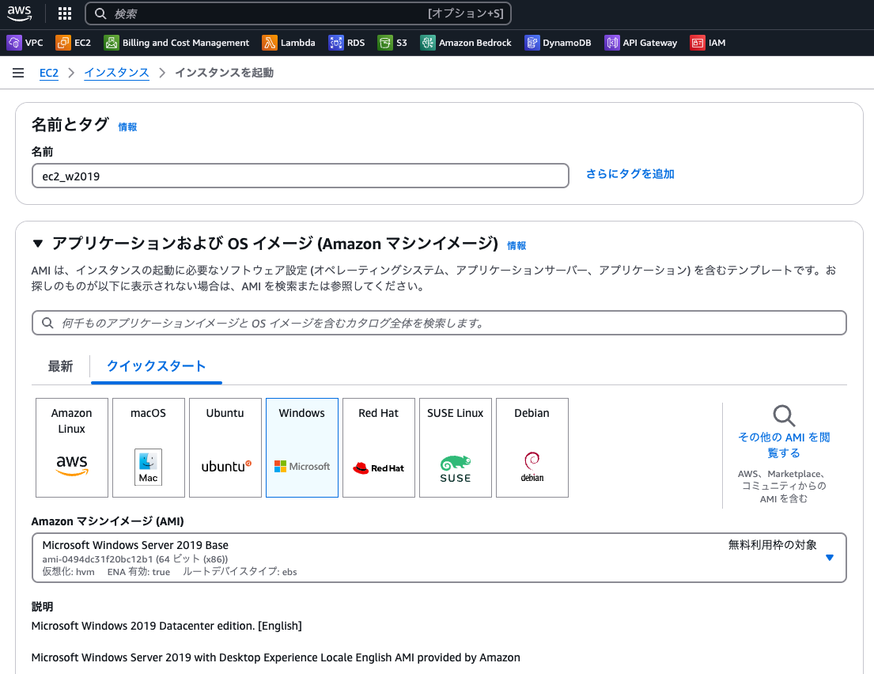
Task: Click the large magnifier browse AMI icon
Action: (x=784, y=416)
